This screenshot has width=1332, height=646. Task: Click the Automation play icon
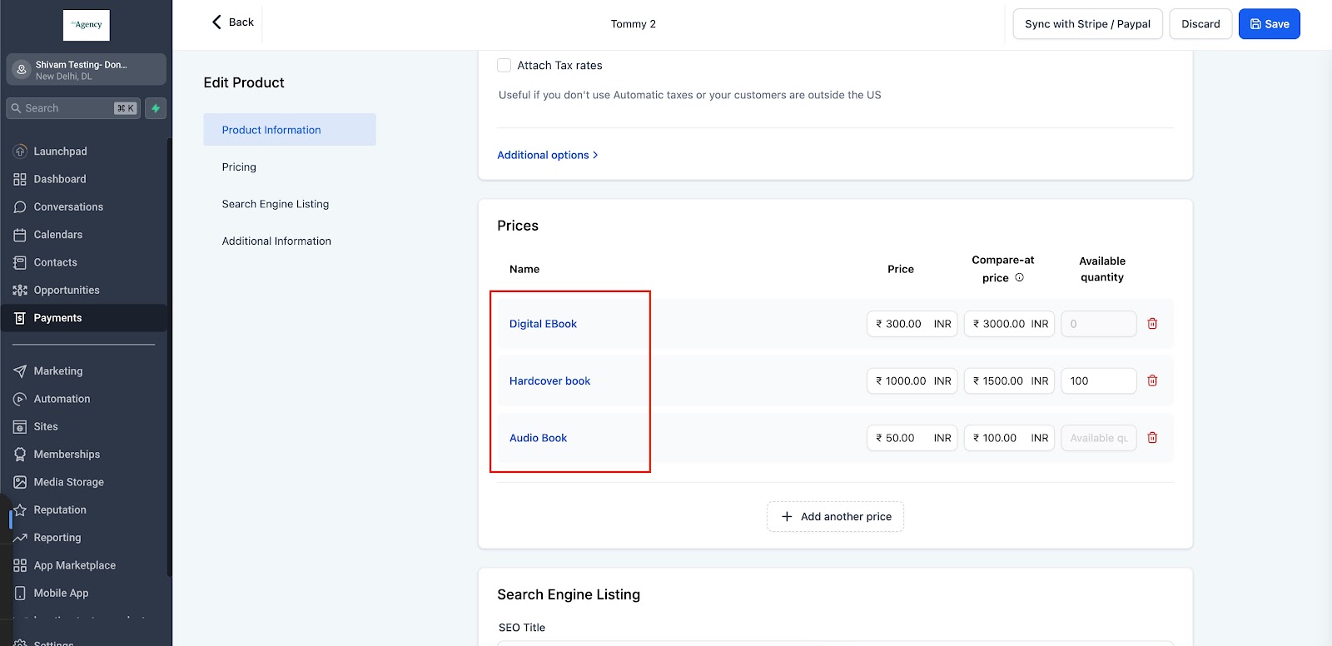point(20,399)
